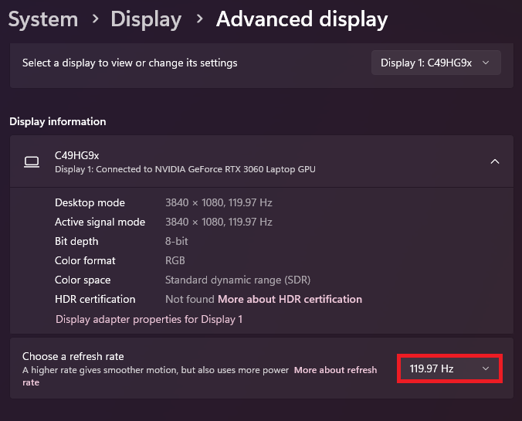Click the Display information heading
The width and height of the screenshot is (522, 421).
pos(58,121)
